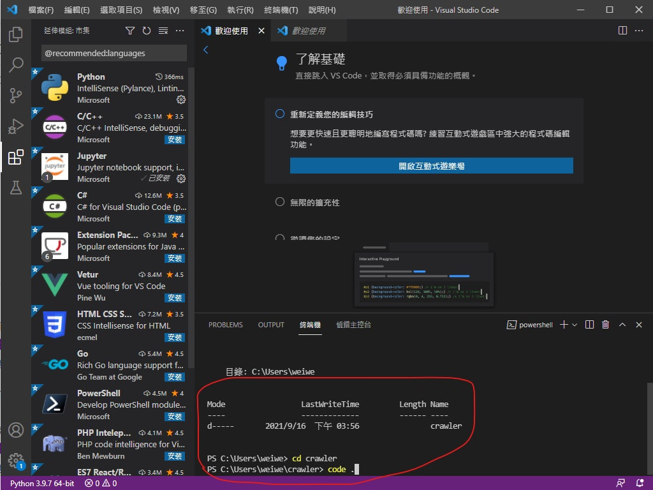Open the Accounts icon in activity bar
The image size is (653, 490).
click(x=16, y=430)
